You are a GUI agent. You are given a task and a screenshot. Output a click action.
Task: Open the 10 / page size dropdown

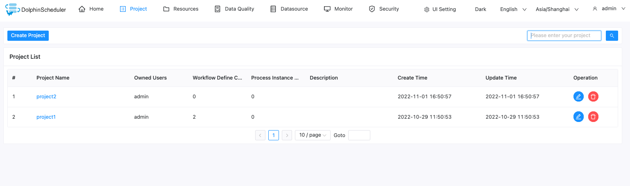click(x=313, y=135)
